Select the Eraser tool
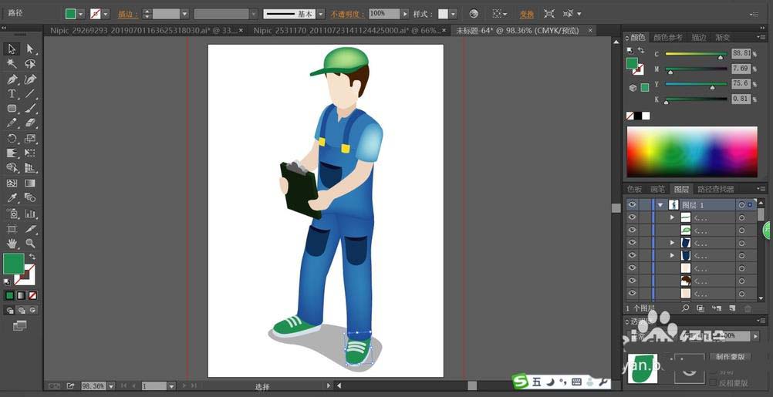Viewport: 773px width, 397px height. click(x=30, y=123)
